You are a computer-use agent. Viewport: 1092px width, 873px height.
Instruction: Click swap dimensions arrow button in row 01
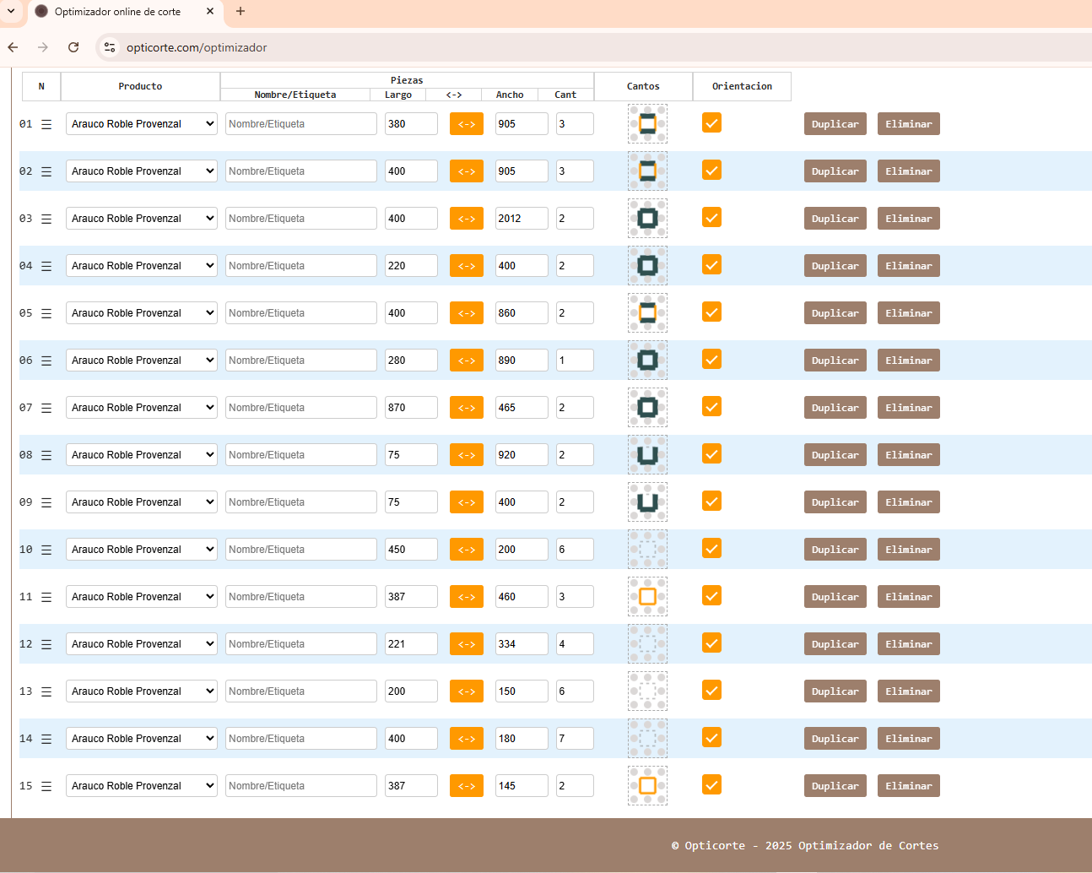tap(466, 124)
